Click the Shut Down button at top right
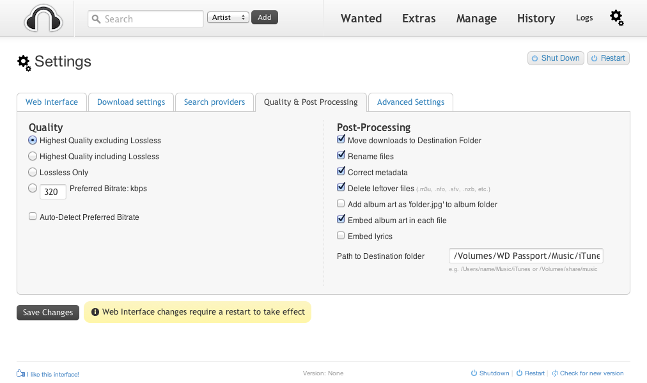 click(555, 58)
